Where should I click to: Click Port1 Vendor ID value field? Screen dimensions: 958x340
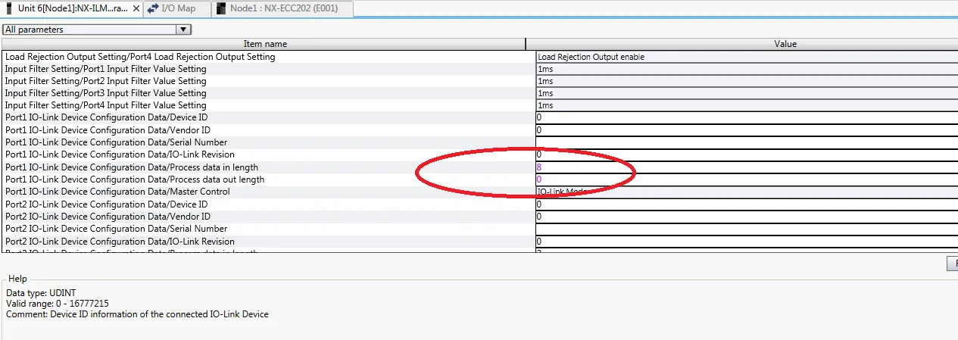tap(746, 130)
